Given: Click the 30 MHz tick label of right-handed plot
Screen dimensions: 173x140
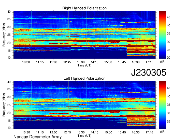Looking at the screenshot, I should pyautogui.click(x=9, y=27).
